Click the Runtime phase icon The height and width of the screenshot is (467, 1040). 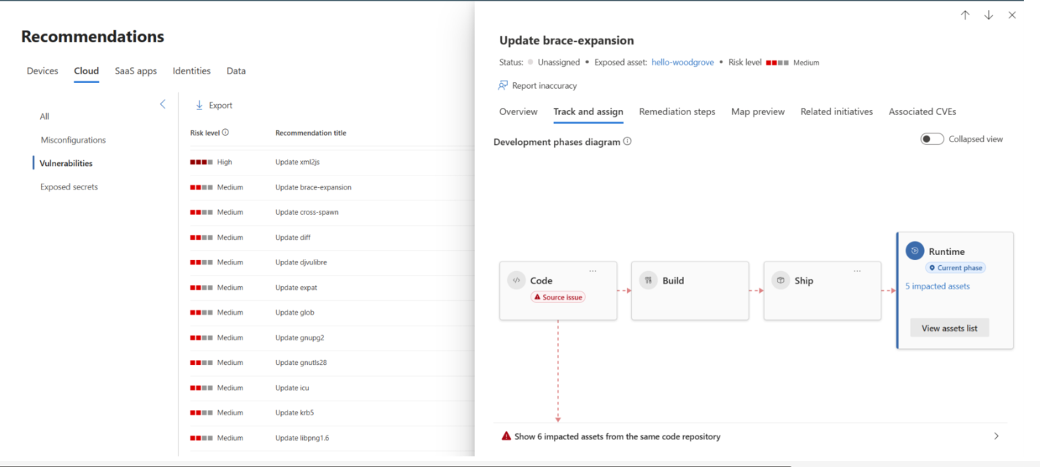coord(914,251)
